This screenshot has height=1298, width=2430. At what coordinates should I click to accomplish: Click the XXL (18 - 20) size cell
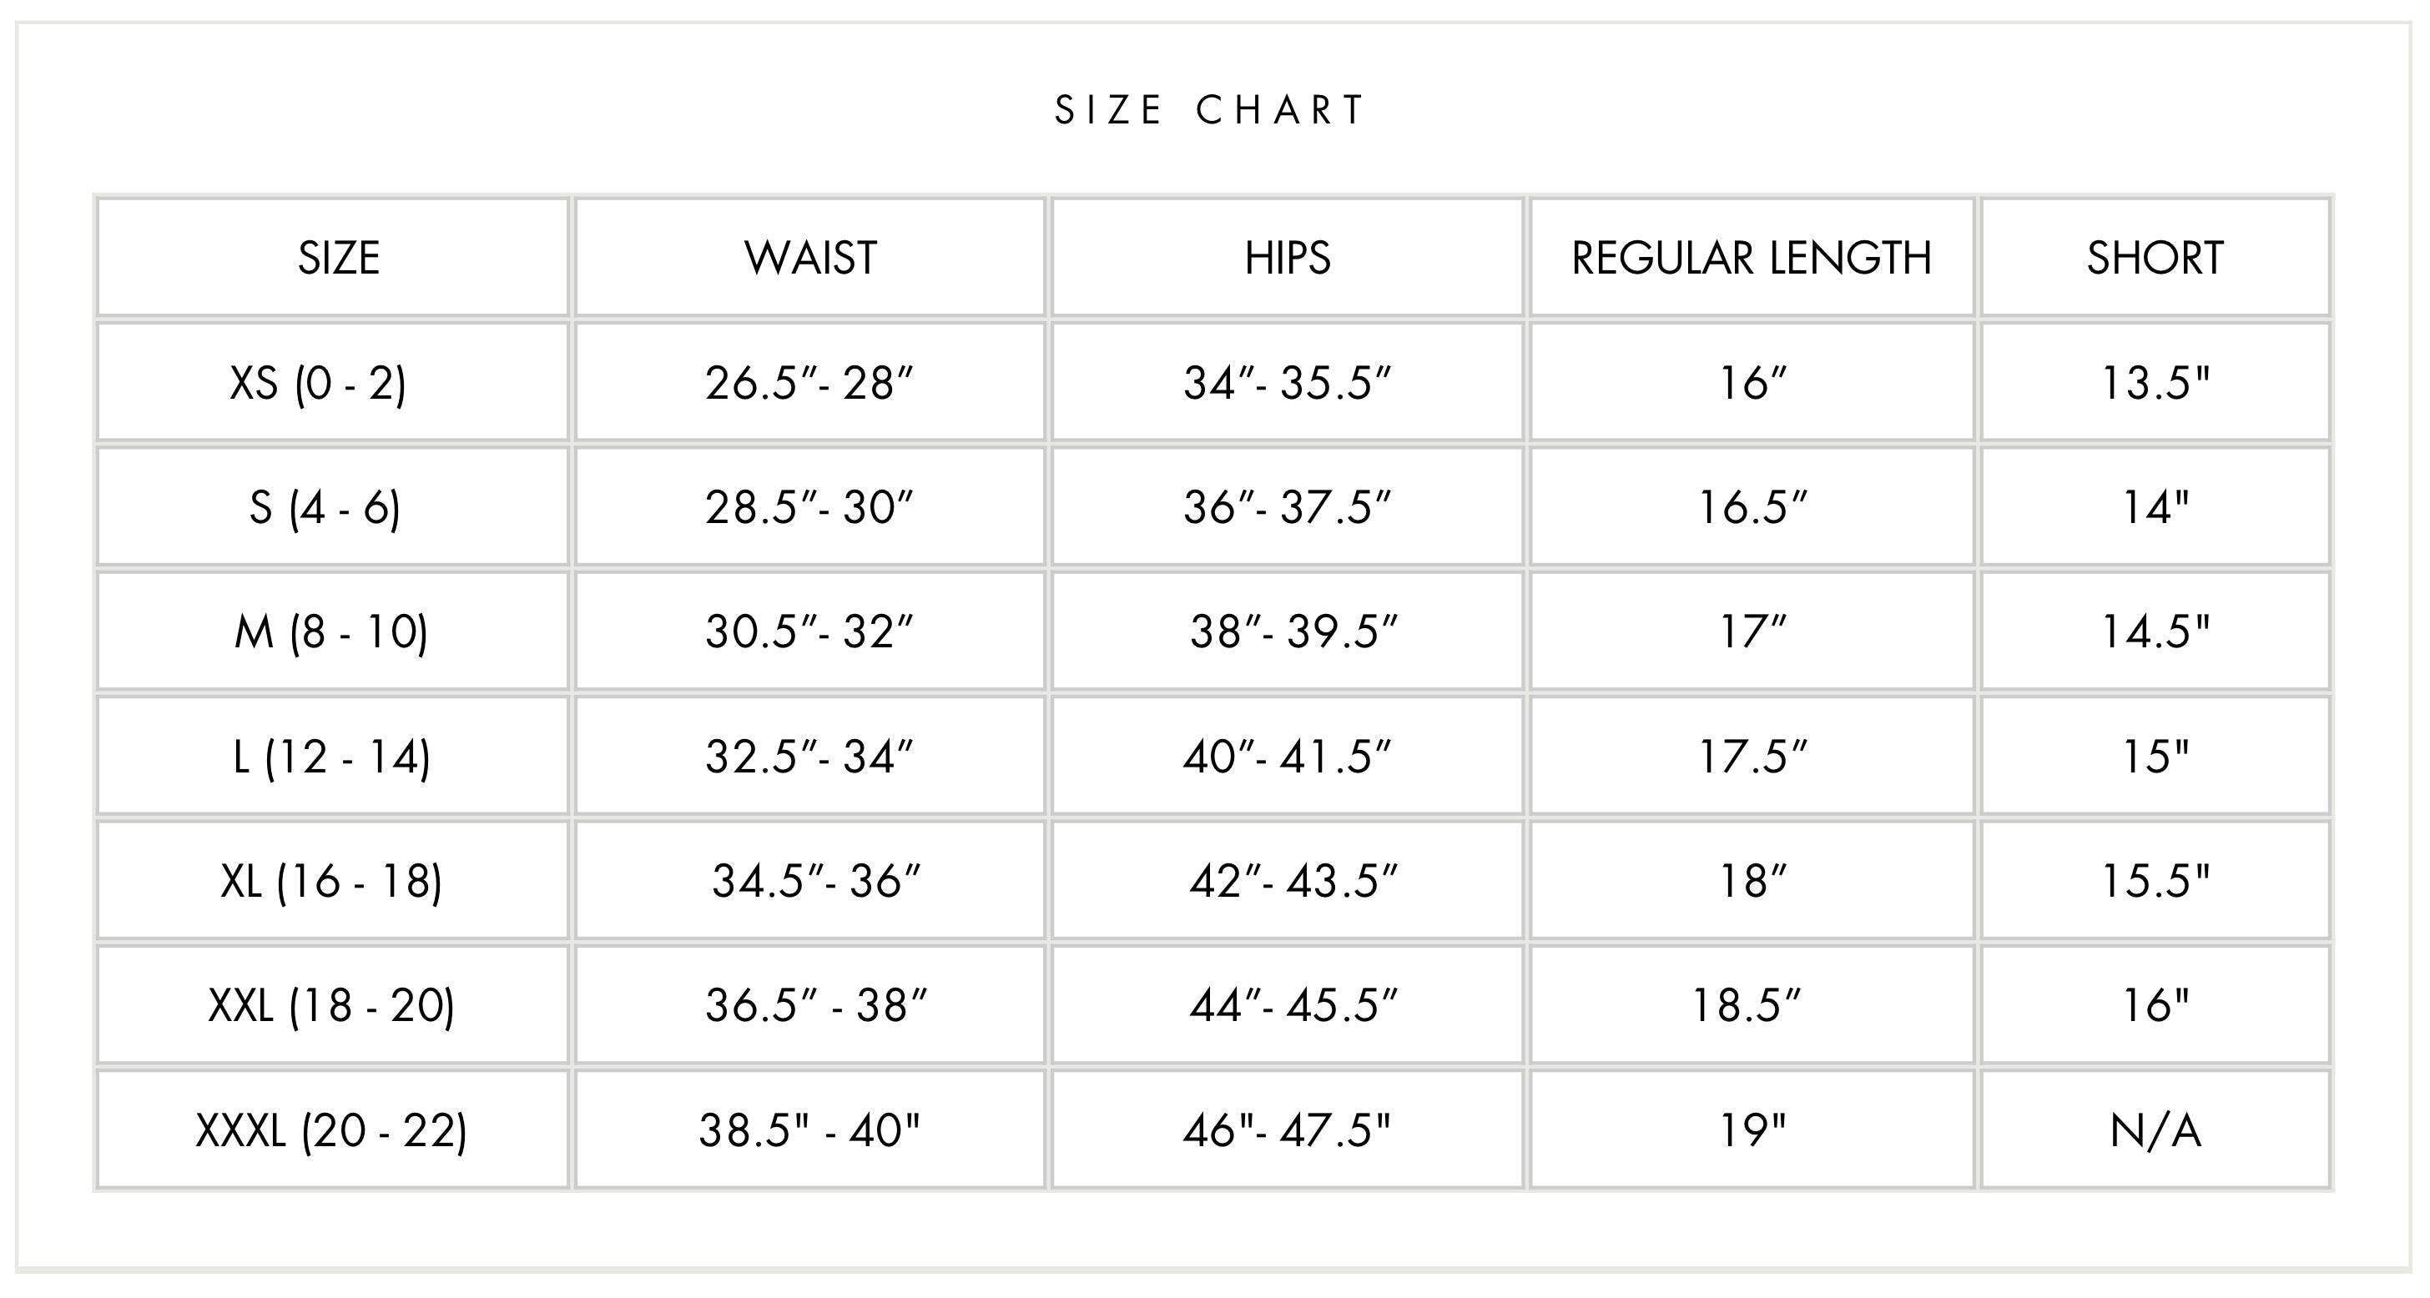[x=333, y=1004]
